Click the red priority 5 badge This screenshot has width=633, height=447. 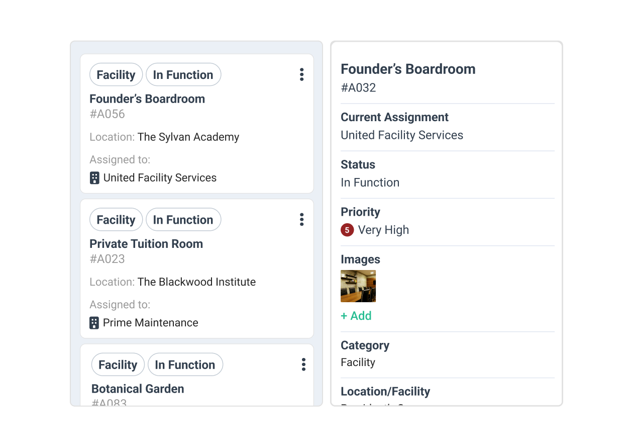tap(347, 230)
